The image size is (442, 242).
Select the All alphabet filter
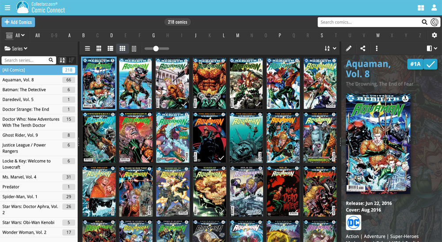click(38, 35)
